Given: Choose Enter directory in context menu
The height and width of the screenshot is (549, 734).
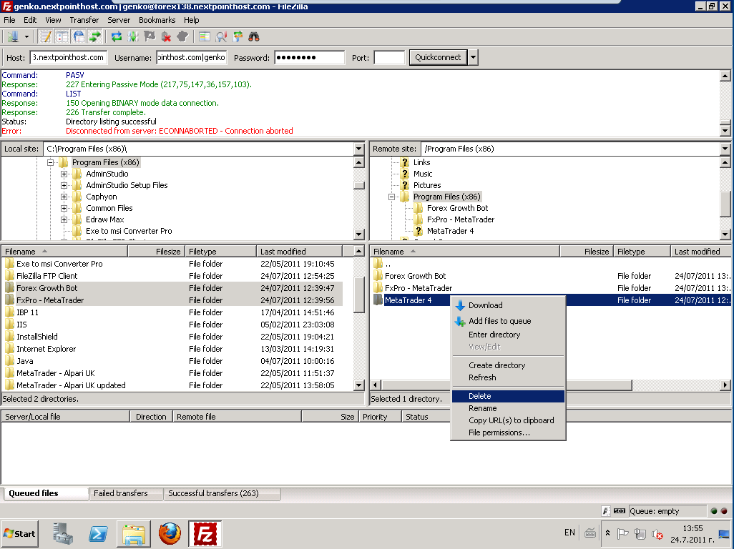Looking at the screenshot, I should click(508, 335).
